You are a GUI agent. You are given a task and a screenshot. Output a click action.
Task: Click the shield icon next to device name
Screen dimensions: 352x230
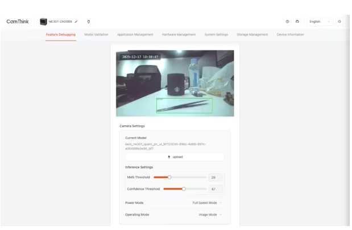click(x=89, y=22)
